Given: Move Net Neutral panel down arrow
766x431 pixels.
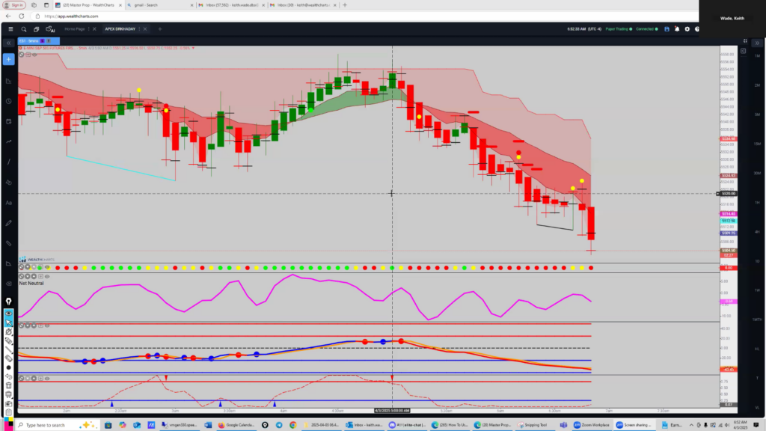Looking at the screenshot, I should tap(28, 276).
